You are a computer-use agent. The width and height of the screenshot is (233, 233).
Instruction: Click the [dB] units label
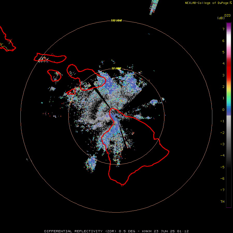221,18
